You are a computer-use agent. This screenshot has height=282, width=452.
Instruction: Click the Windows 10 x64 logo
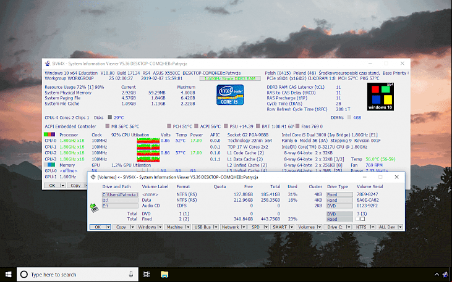(x=380, y=97)
